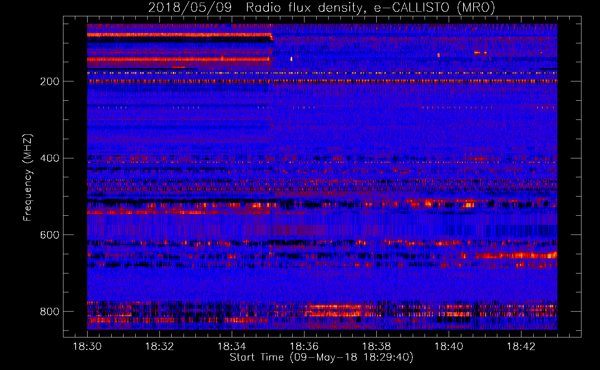This screenshot has width=600, height=370.
Task: Click the 600 frequency tick label
Action: pyautogui.click(x=50, y=235)
